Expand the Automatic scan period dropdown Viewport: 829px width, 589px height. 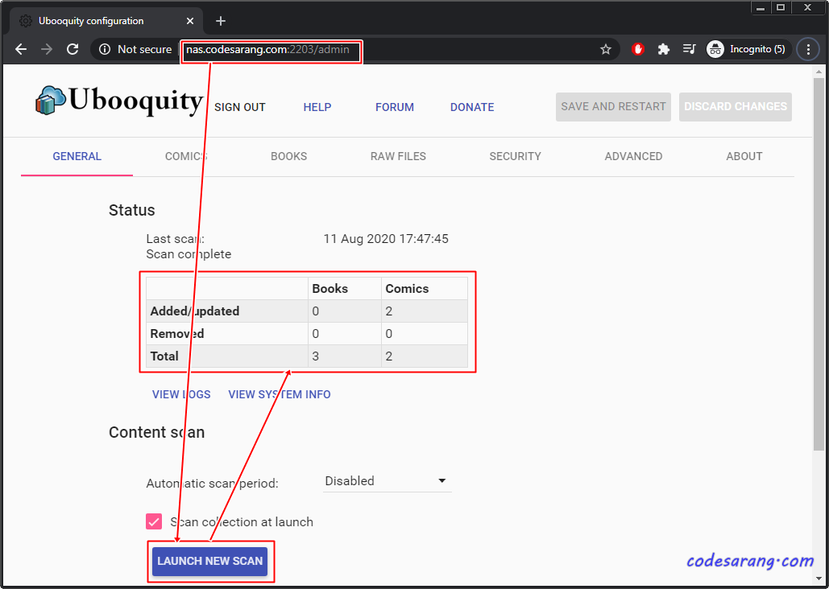[x=387, y=481]
